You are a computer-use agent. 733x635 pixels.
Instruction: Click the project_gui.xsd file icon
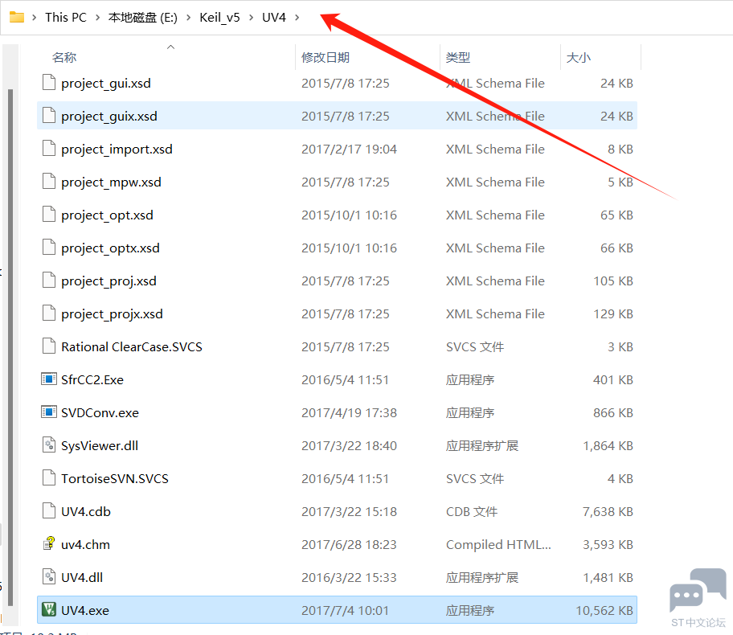point(48,82)
